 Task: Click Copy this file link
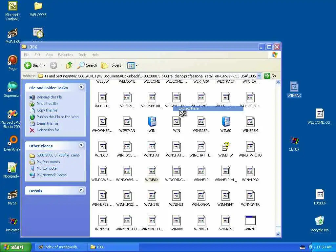click(x=47, y=110)
